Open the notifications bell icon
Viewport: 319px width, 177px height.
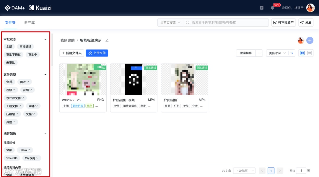coord(272,8)
